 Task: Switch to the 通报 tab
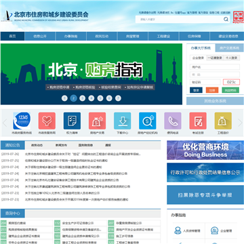(108, 145)
